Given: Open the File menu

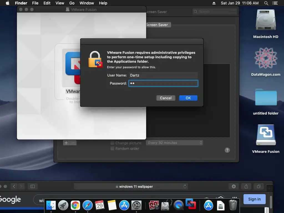Looking at the screenshot, I should (x=35, y=3).
